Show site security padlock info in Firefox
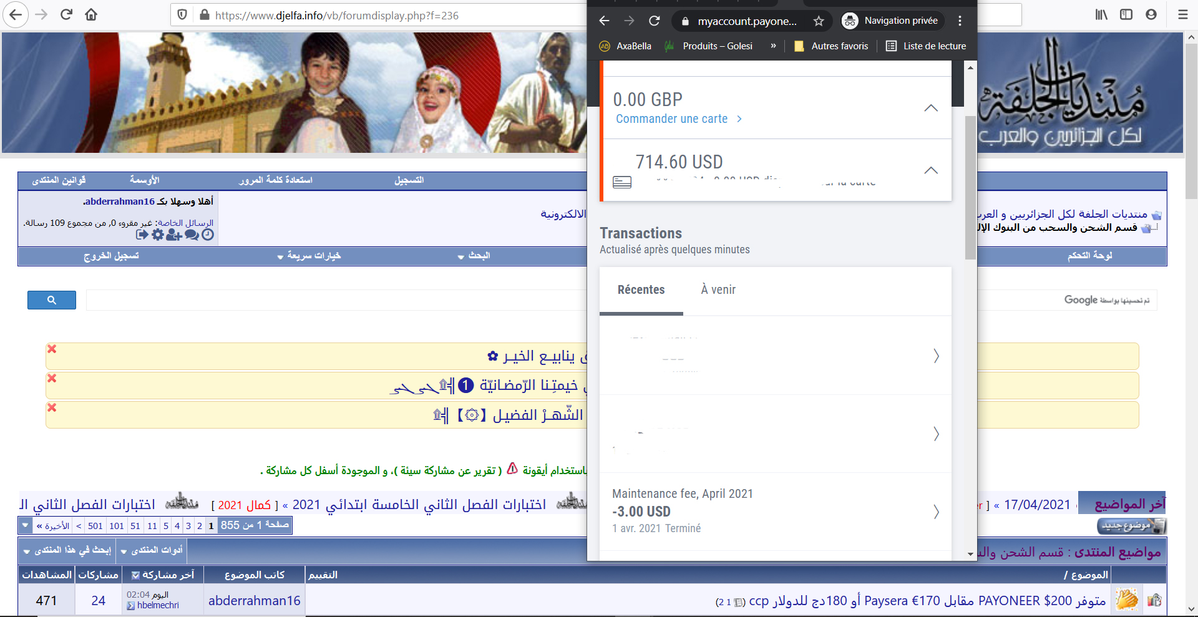Screen dimensions: 1198x617 tap(204, 15)
